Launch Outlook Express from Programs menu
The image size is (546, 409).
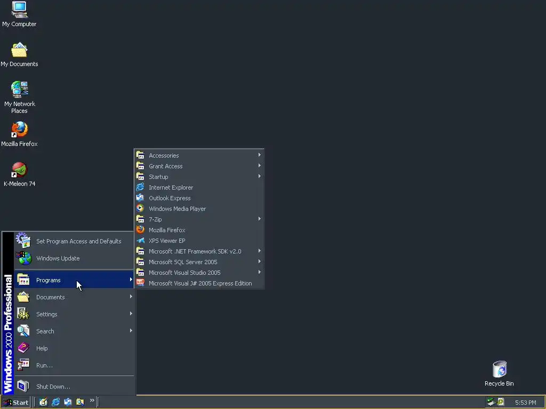tap(199, 198)
